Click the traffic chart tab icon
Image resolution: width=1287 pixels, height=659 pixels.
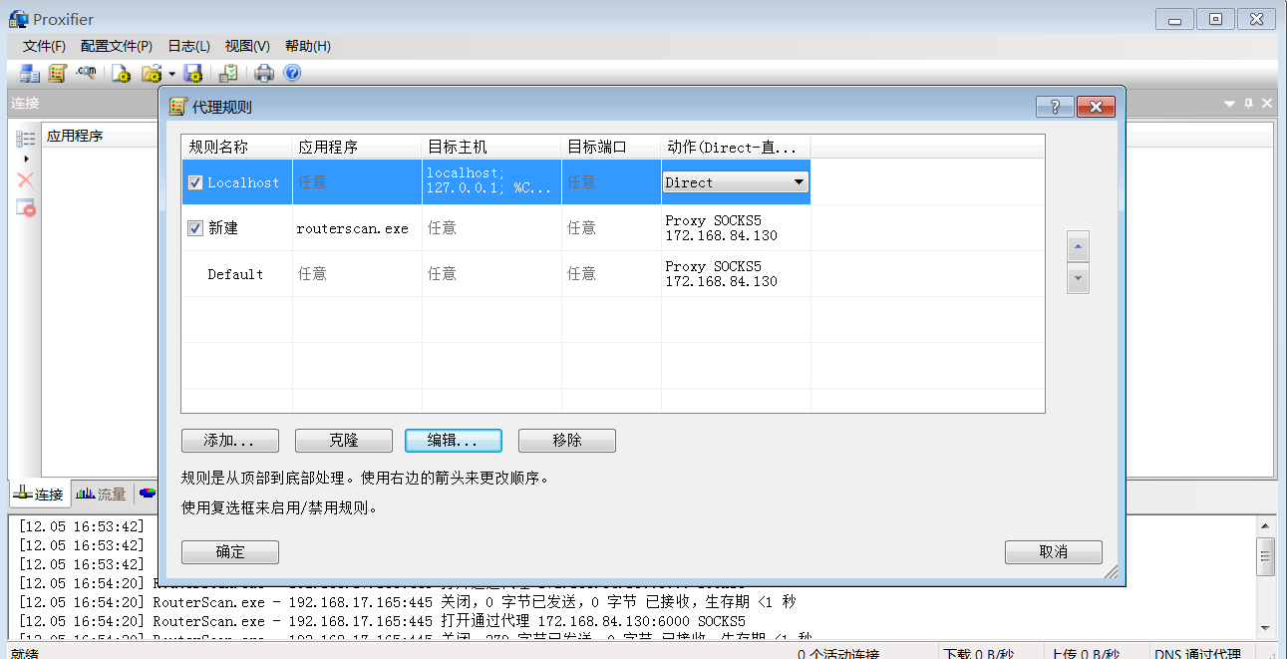point(86,494)
